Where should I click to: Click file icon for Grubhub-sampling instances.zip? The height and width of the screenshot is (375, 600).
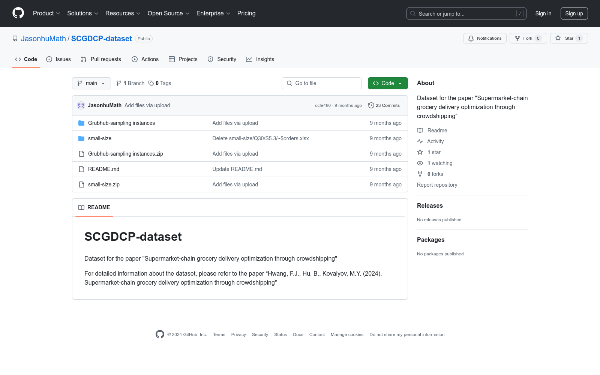(x=81, y=154)
